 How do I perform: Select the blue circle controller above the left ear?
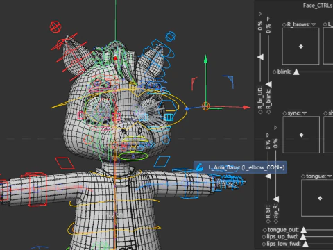click(171, 36)
